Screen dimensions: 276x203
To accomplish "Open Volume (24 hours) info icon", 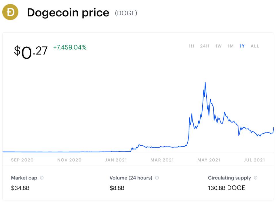I will 157,178.
